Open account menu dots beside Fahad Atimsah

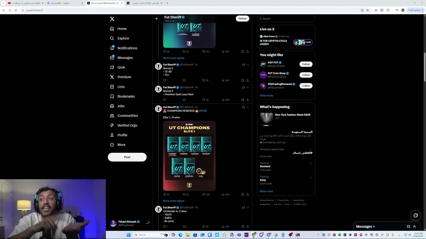pos(147,223)
